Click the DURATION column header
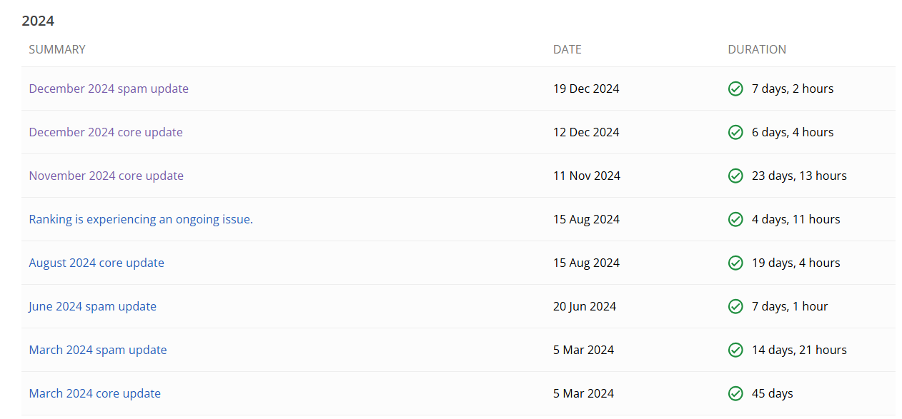Screen dimensions: 902x419 click(757, 50)
